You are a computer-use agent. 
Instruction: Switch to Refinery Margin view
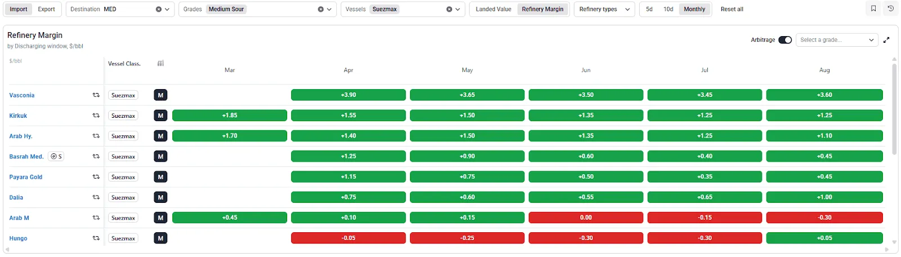coord(542,9)
